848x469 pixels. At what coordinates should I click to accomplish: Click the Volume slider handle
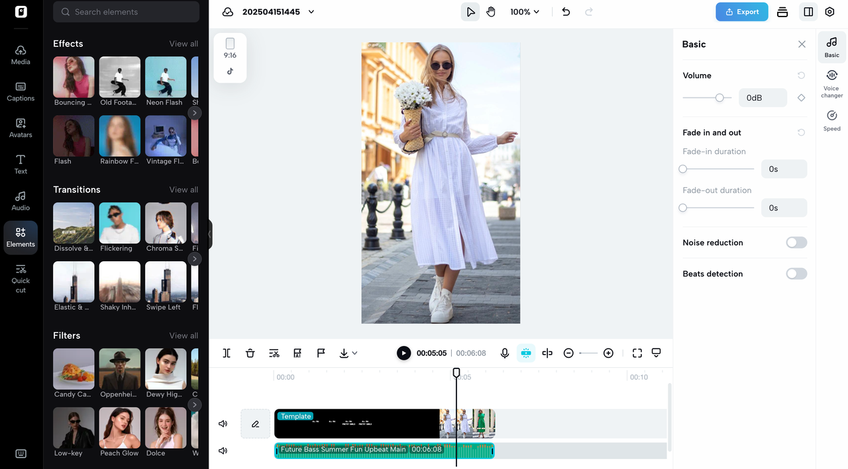tap(719, 98)
